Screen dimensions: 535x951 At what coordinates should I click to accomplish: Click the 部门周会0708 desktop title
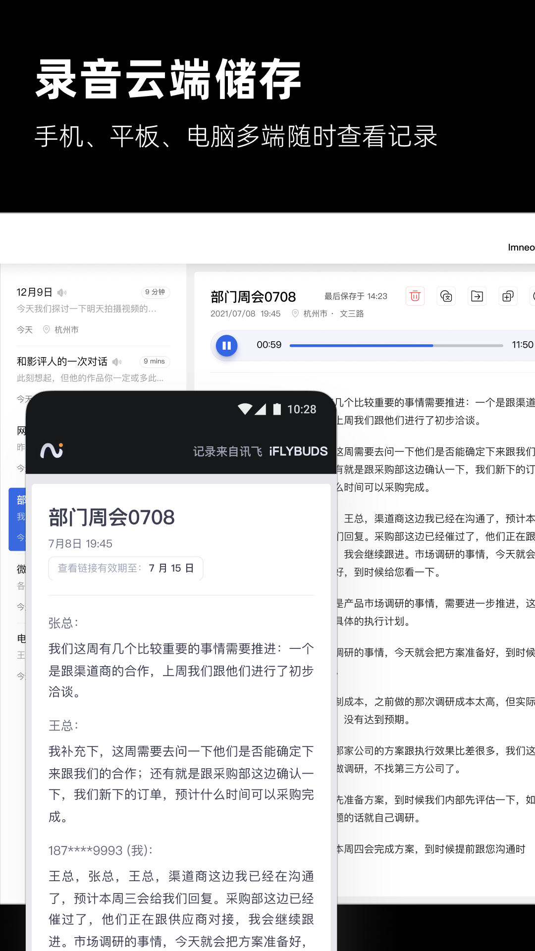[253, 297]
